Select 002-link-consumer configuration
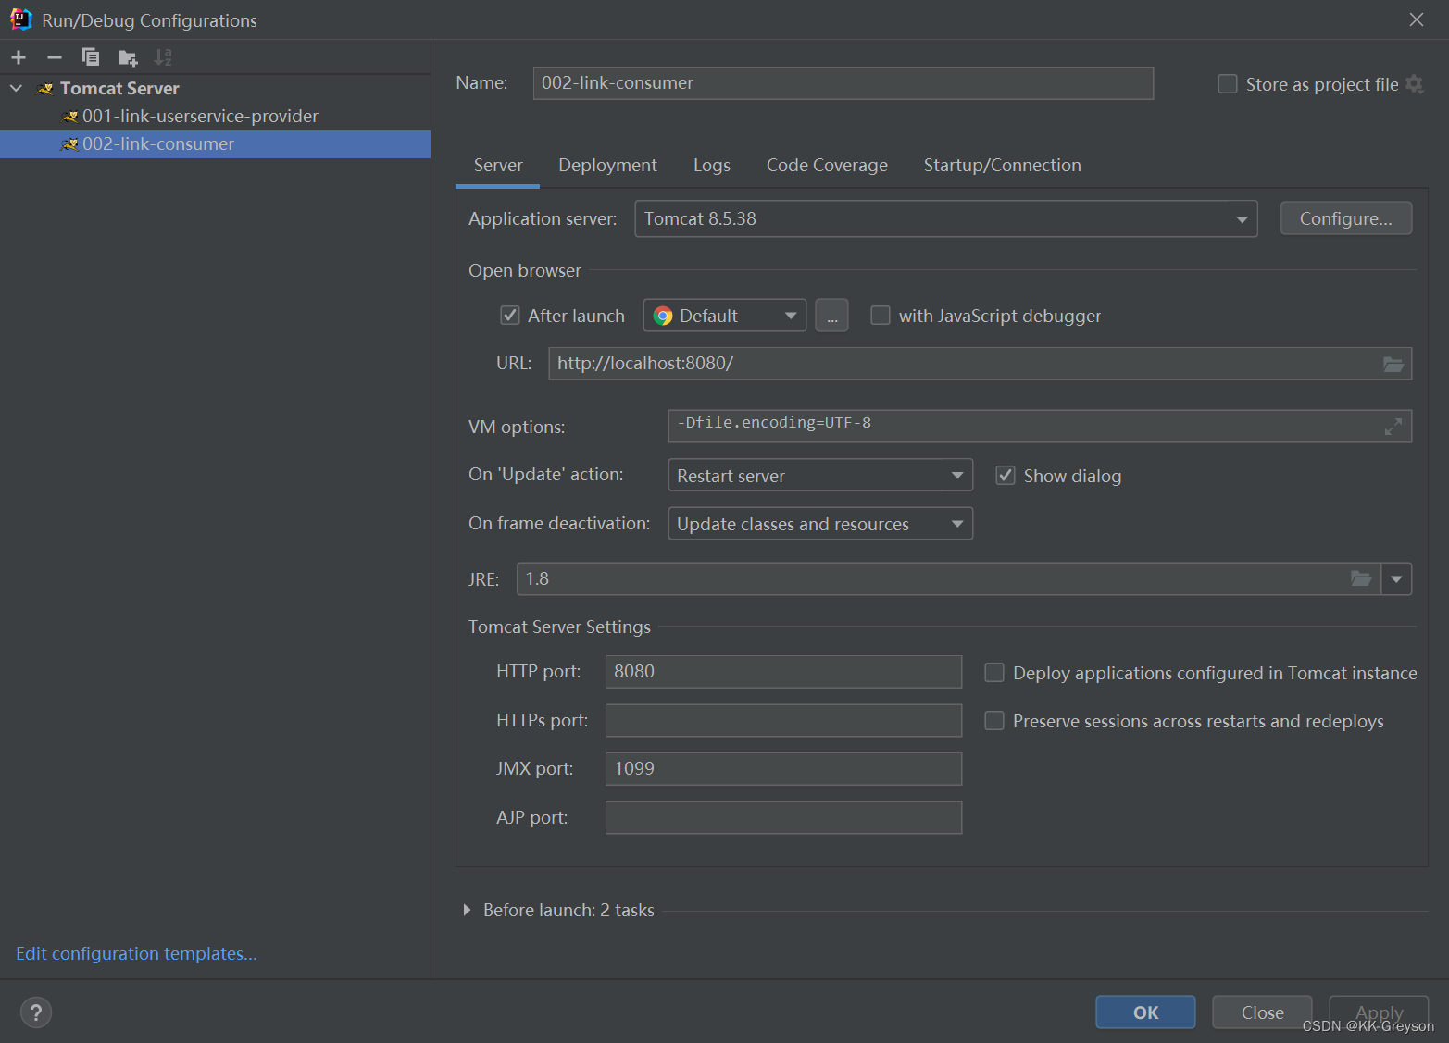The width and height of the screenshot is (1449, 1043). [x=215, y=144]
